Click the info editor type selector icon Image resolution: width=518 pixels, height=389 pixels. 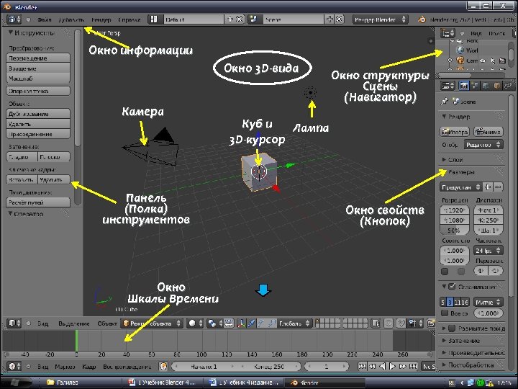click(x=14, y=19)
